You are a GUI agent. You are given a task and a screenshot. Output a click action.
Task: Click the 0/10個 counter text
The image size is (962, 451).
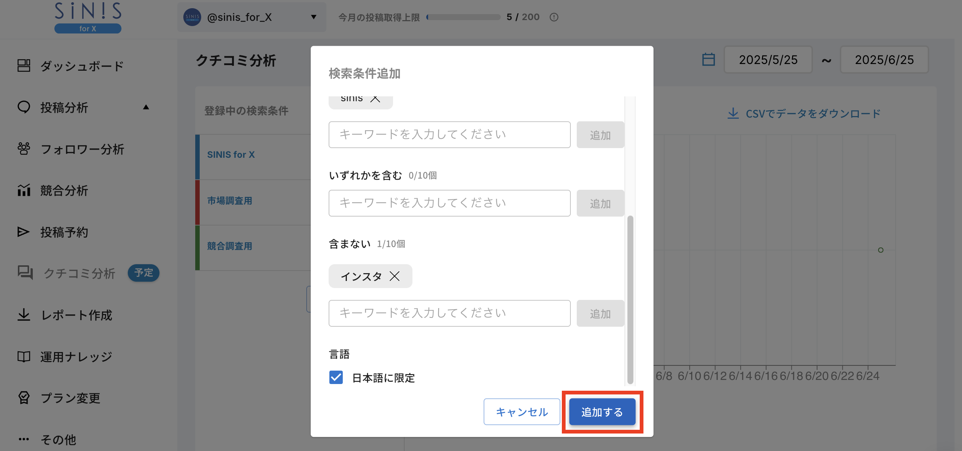tap(423, 175)
